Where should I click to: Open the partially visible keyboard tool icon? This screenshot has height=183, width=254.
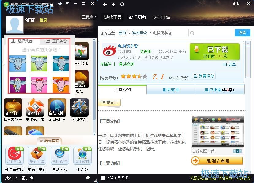click(x=13, y=131)
